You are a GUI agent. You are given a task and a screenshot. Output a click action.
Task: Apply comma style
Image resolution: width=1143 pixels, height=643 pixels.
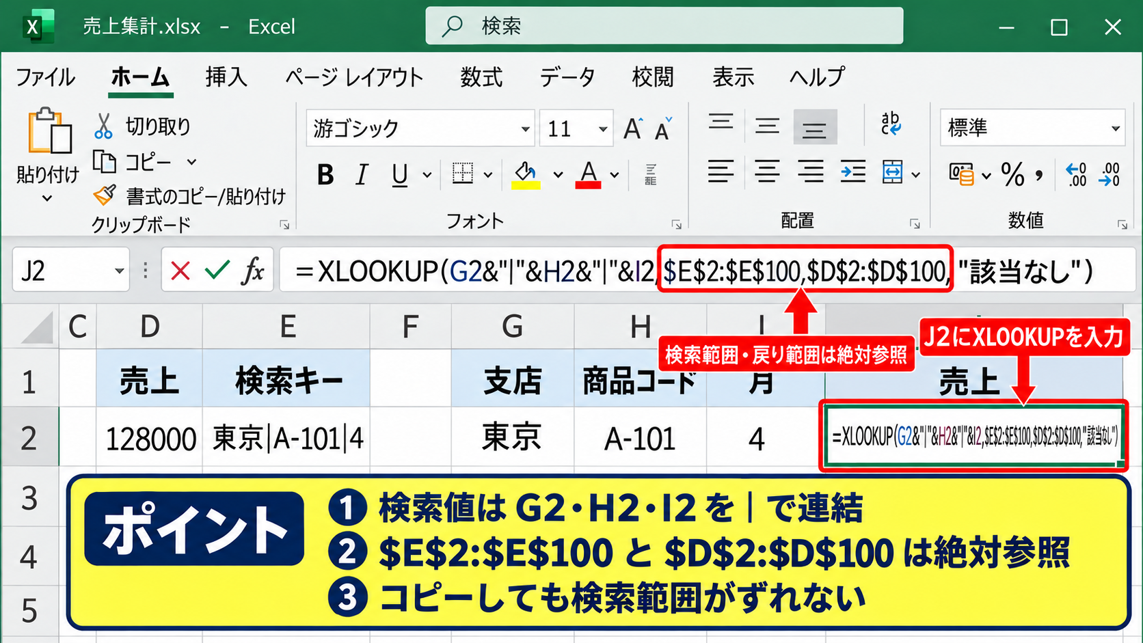1040,176
